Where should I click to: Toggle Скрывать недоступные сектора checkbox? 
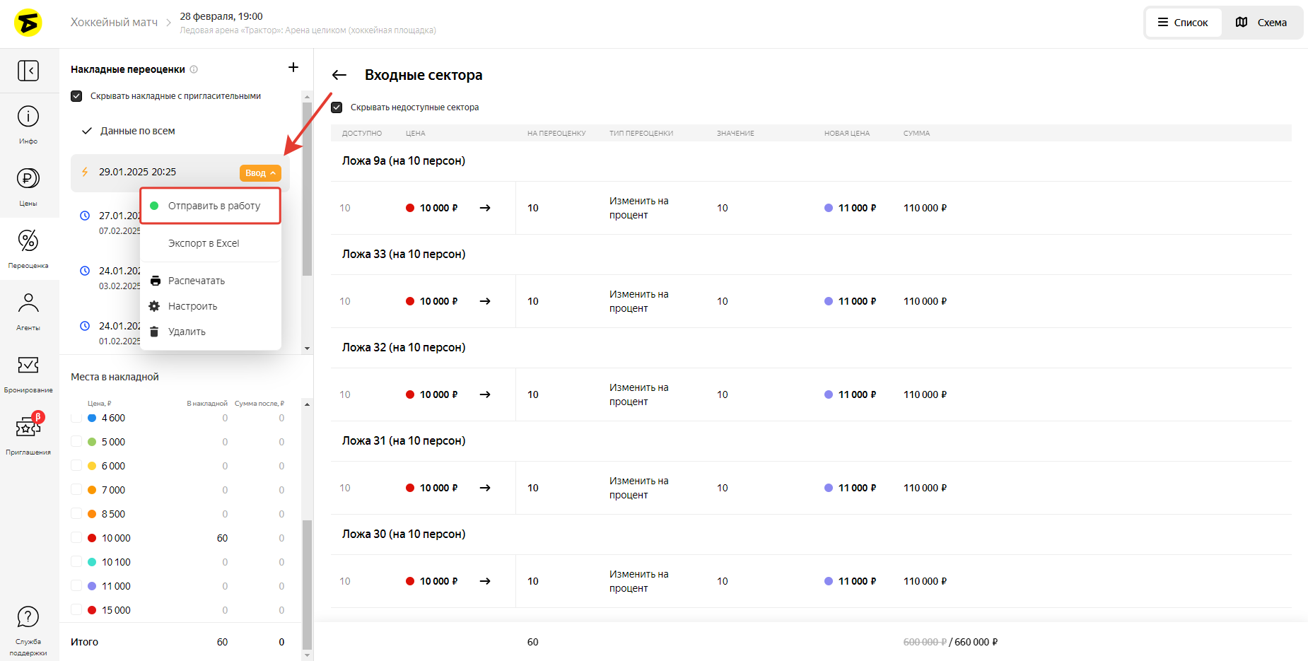click(x=337, y=107)
